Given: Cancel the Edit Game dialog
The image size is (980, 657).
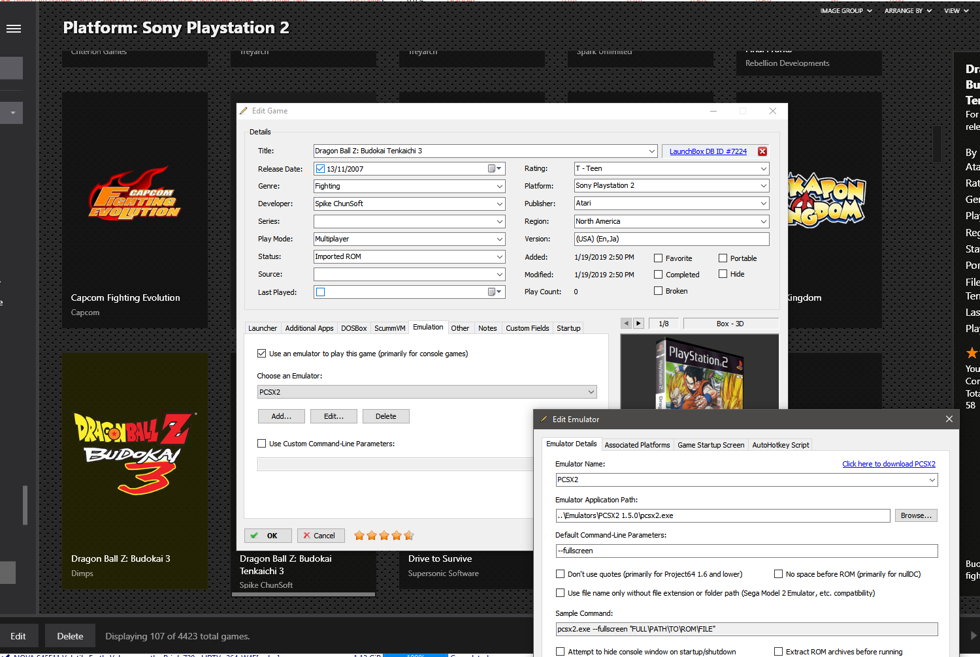Looking at the screenshot, I should click(321, 536).
